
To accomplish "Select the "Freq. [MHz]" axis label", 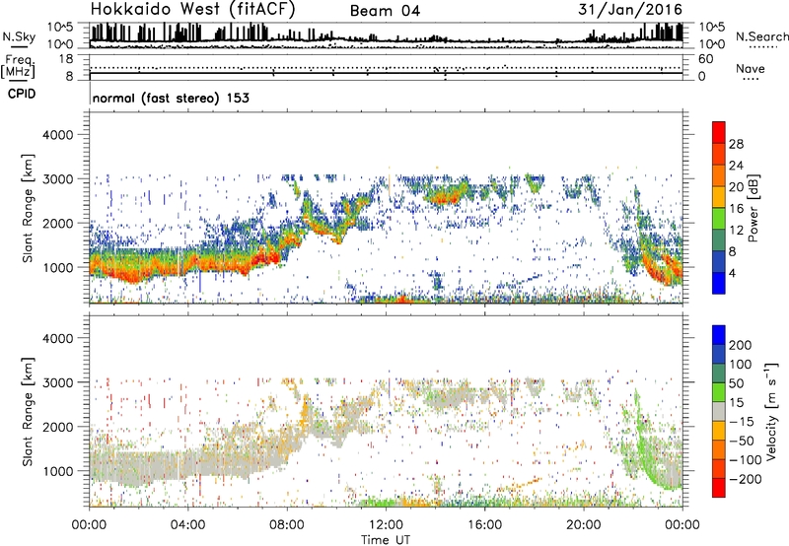I will (x=19, y=66).
